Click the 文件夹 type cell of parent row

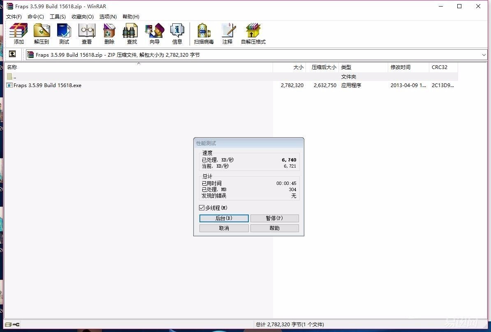349,77
